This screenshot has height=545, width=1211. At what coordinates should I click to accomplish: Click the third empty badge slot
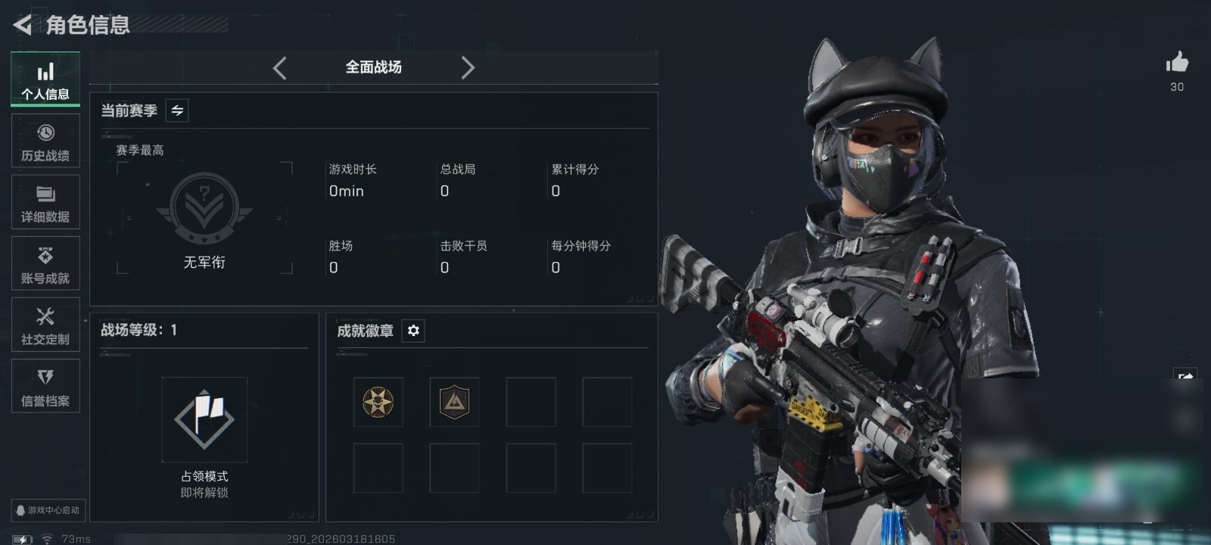tap(531, 402)
